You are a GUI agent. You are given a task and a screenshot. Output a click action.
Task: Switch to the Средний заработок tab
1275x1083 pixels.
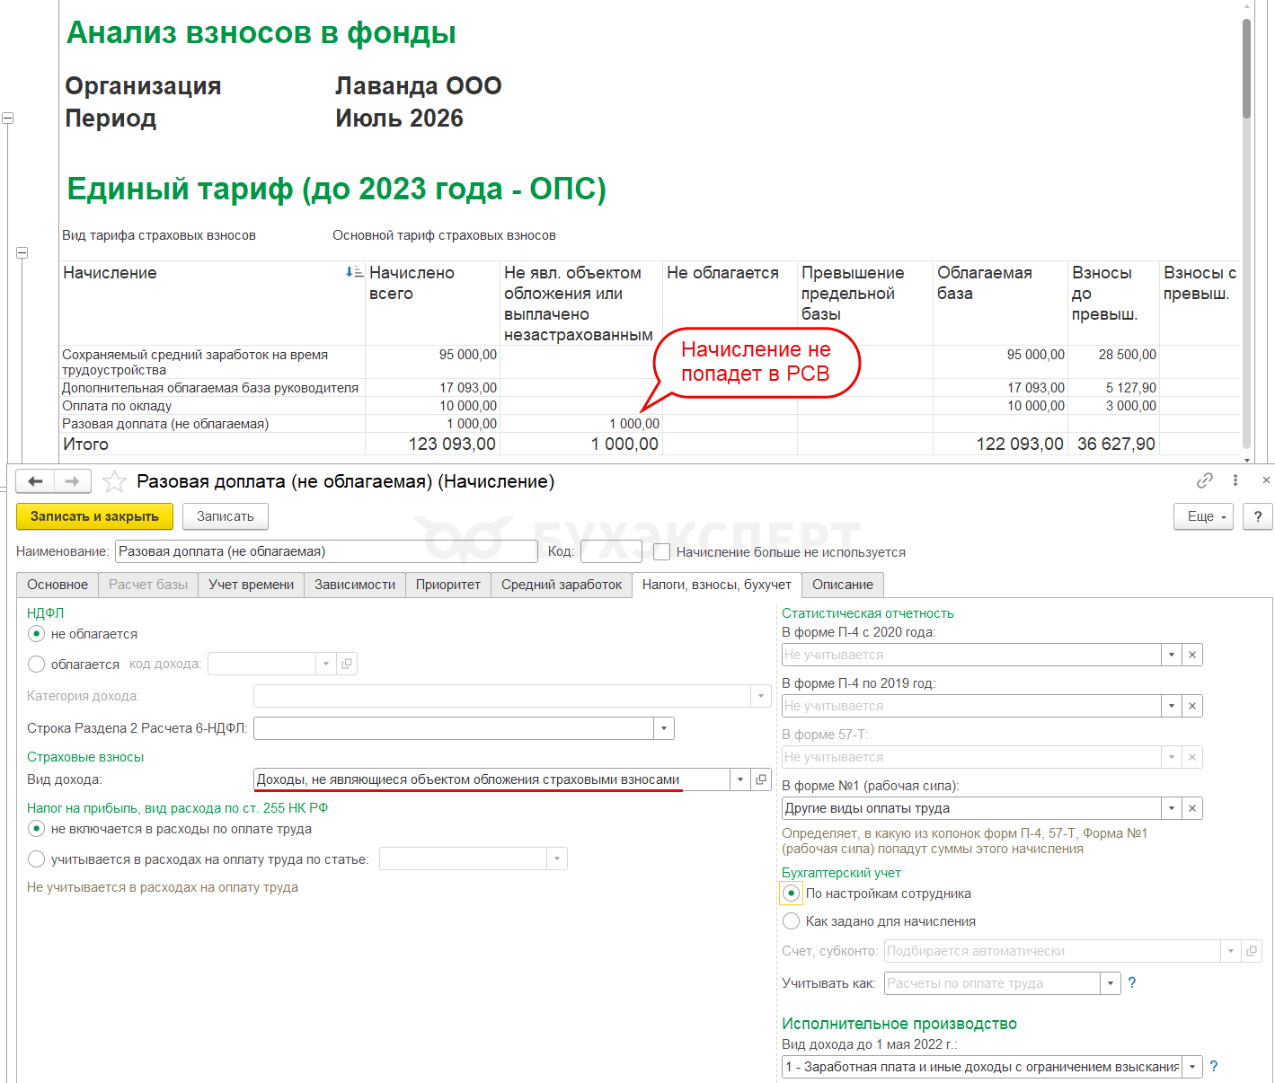point(562,585)
